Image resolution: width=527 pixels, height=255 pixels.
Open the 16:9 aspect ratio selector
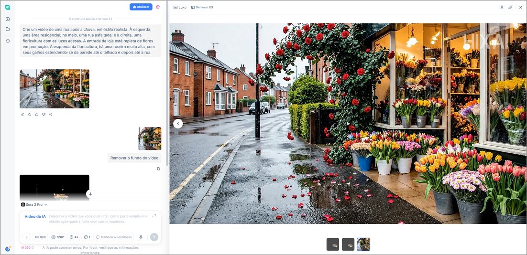pos(40,237)
